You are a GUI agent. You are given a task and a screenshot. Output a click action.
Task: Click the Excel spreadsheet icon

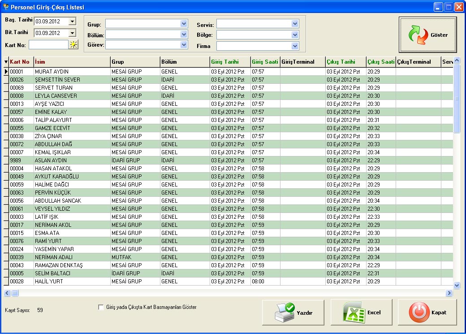354,312
